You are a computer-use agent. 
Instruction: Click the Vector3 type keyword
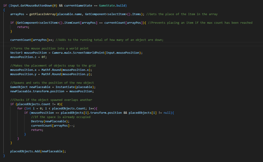point(16,53)
